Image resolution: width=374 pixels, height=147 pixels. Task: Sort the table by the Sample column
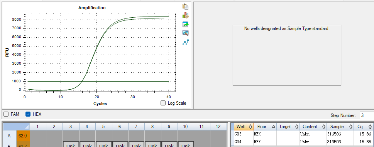340,127
